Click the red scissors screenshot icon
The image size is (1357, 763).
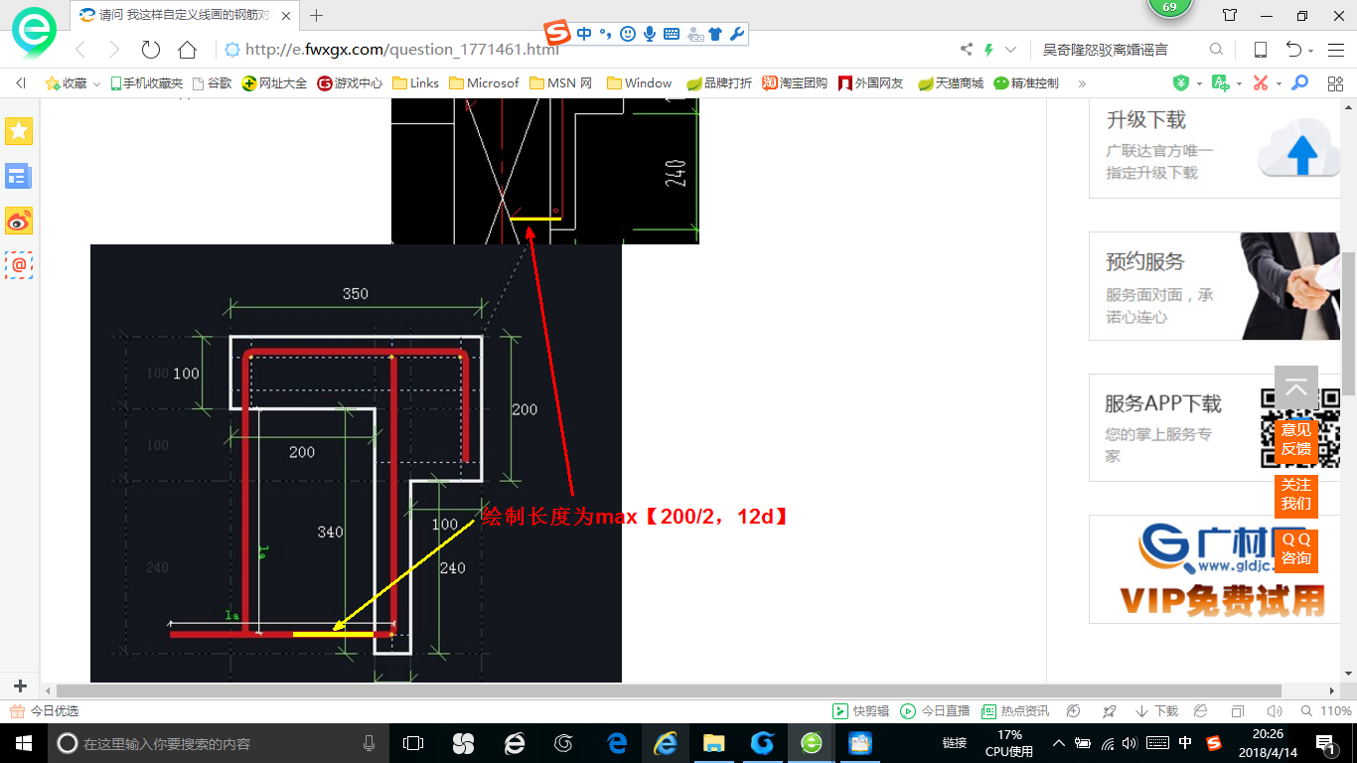(1261, 83)
